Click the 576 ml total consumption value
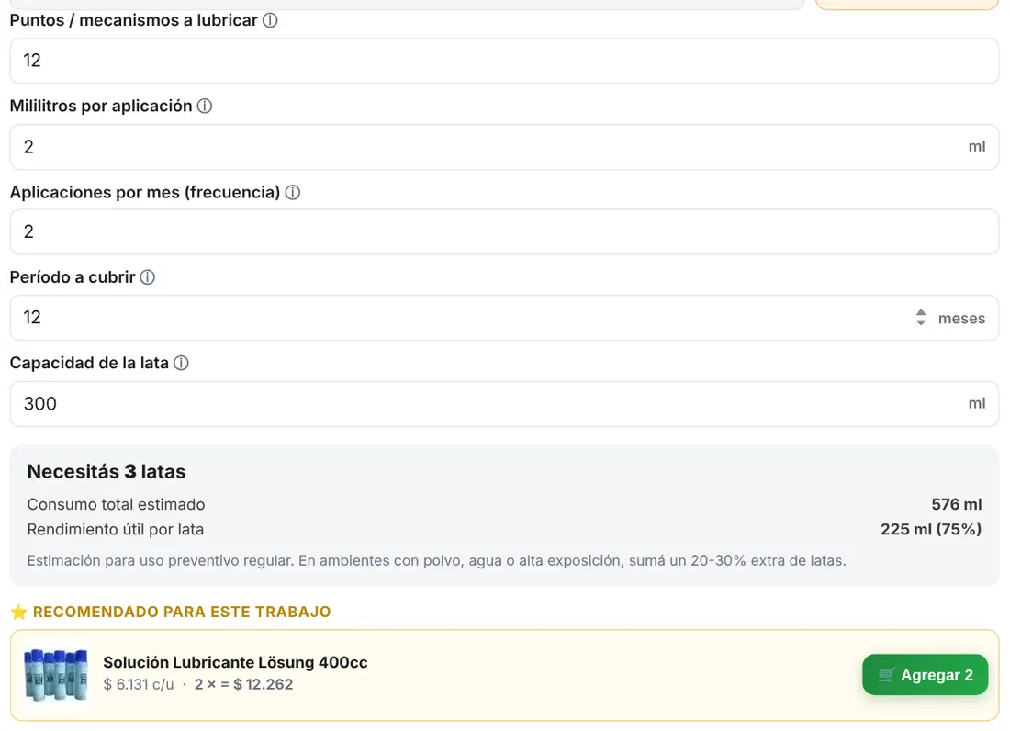Viewport: 1010px width, 731px height. pyautogui.click(x=957, y=504)
